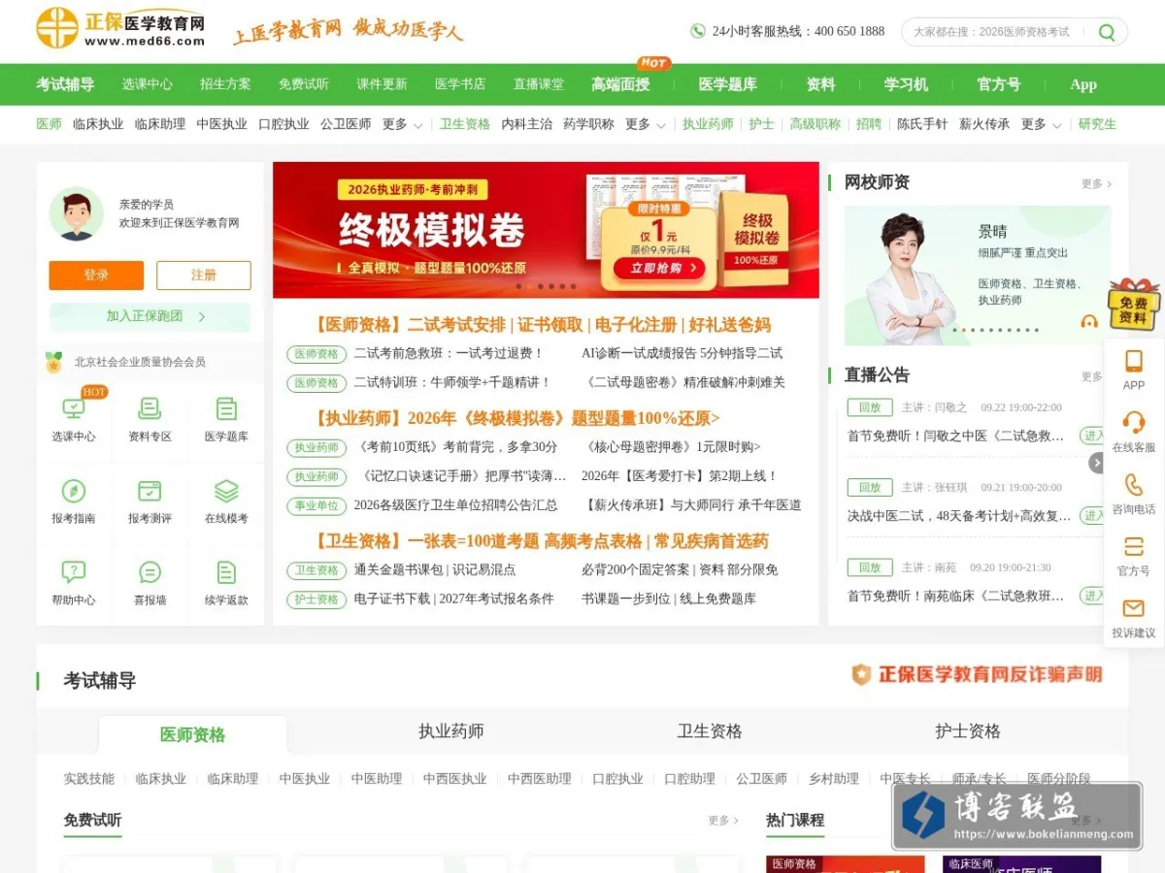The image size is (1165, 873).
Task: Open 医学题库 in green nav bar
Action: 728,84
